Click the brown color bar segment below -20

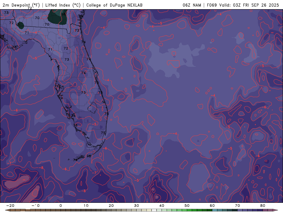tap(13, 210)
